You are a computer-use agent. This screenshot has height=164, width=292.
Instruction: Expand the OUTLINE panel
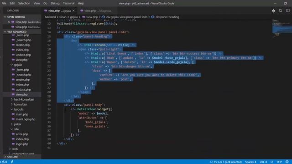[5, 157]
